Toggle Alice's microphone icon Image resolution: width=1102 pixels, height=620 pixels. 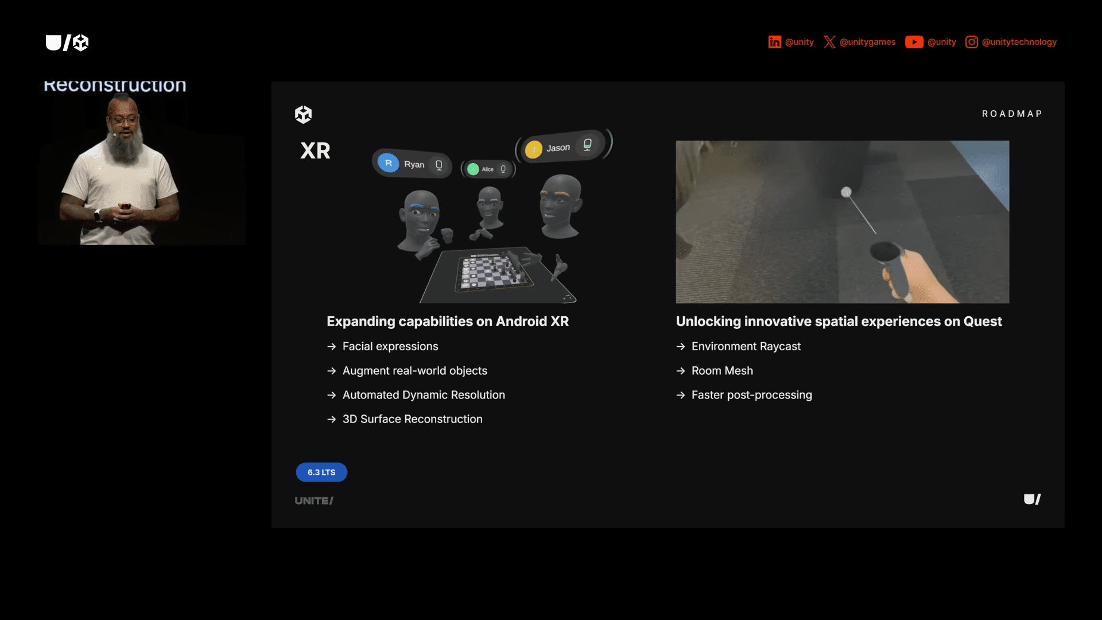pos(503,169)
